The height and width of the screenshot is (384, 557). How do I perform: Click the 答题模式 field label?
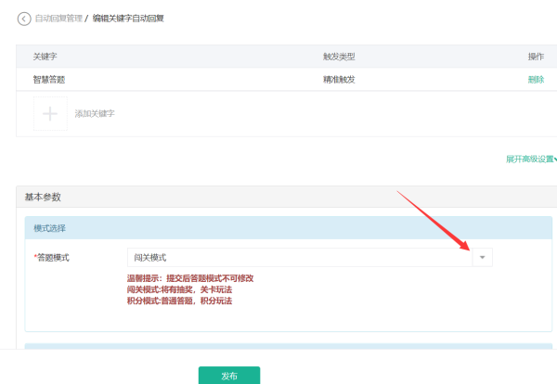(x=52, y=258)
